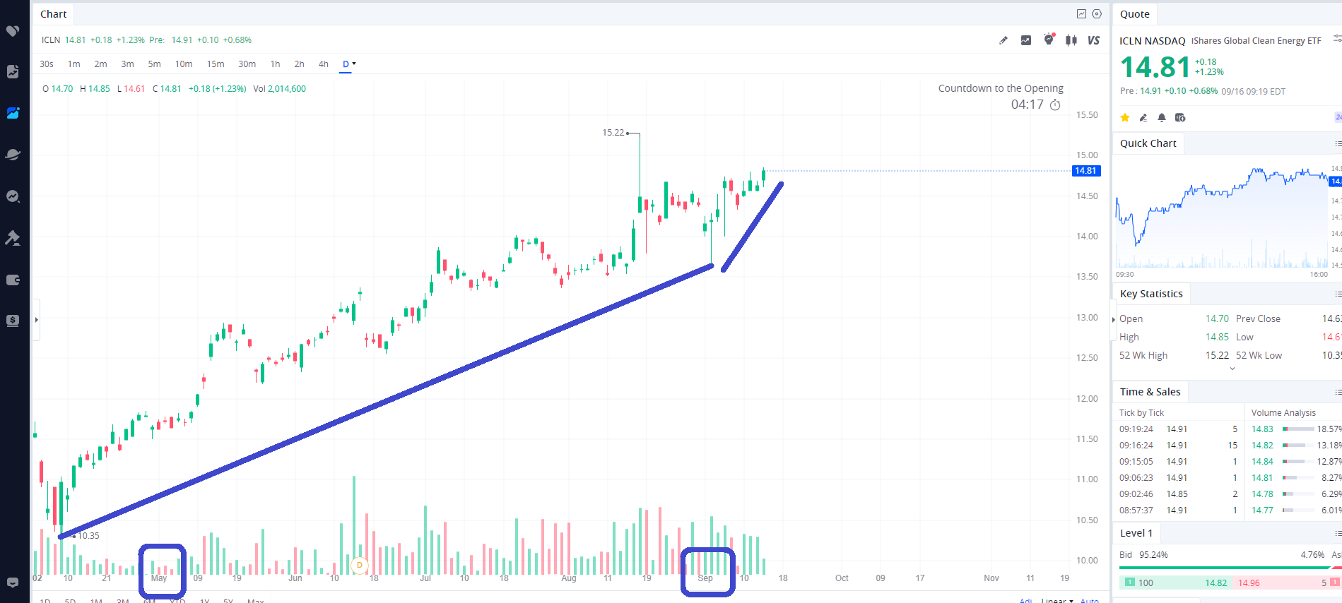
Task: Click the Quick Chart intraday thumbnail
Action: [1223, 216]
